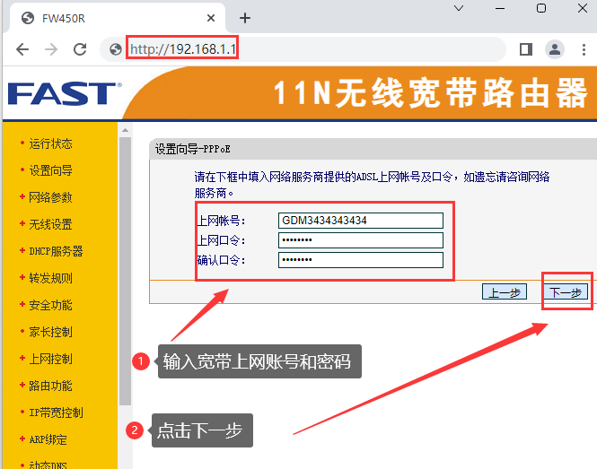Screen dimensions: 597x469
Task: Click the 上一步 button
Action: (504, 292)
